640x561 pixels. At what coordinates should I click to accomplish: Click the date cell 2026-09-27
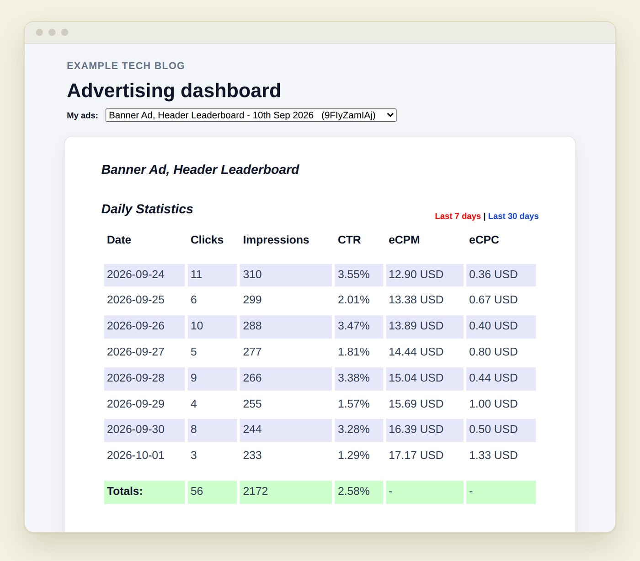[144, 352]
